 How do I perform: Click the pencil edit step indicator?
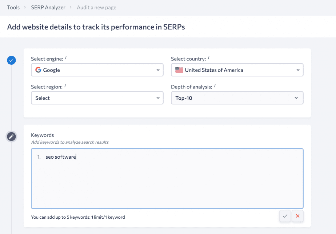[11, 136]
